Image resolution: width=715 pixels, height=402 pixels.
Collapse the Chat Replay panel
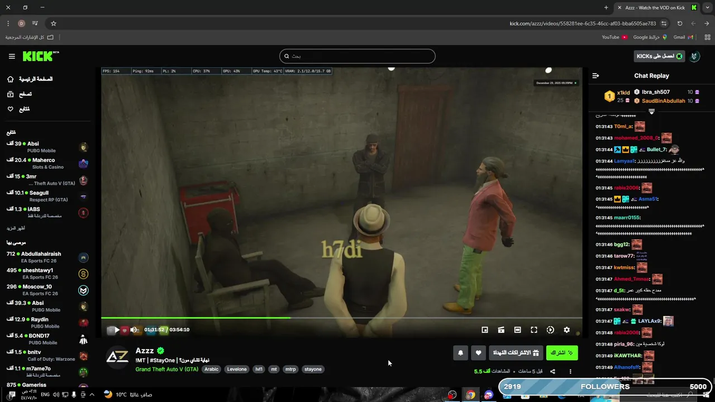tap(595, 75)
